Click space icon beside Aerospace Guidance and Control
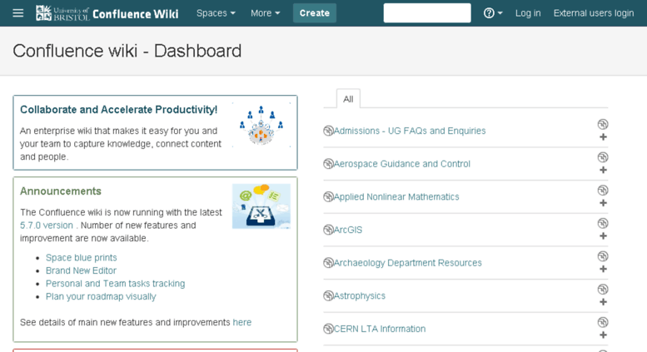 coord(328,164)
